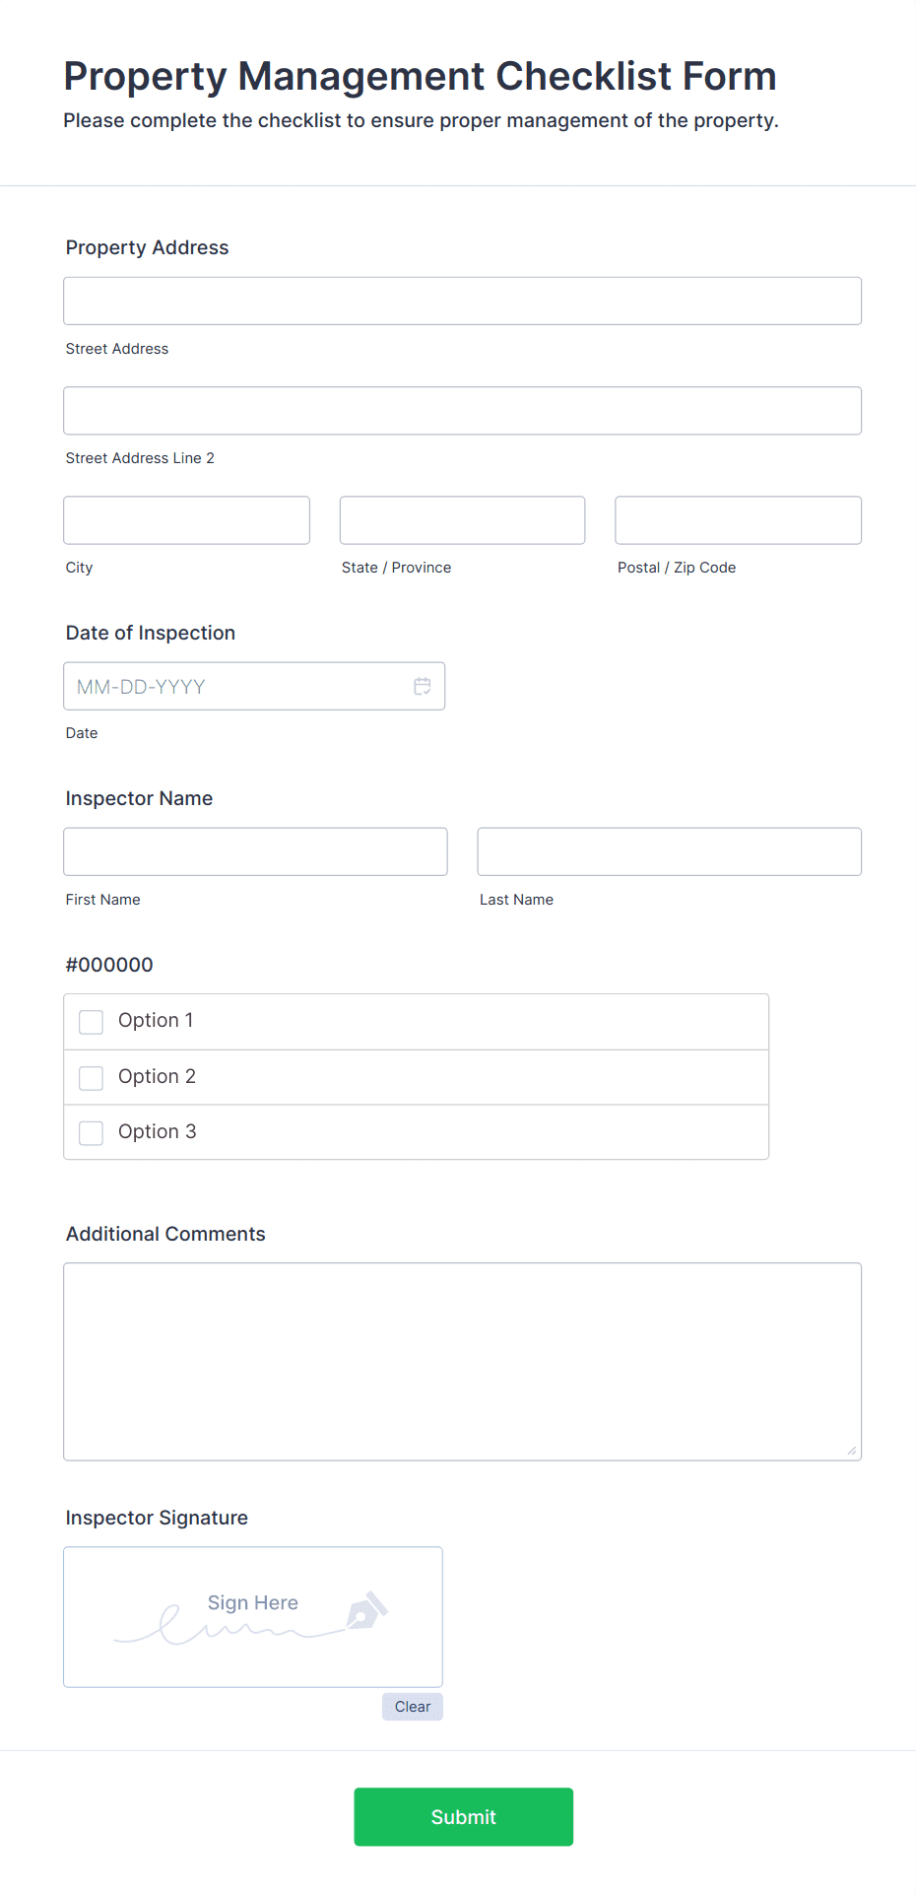Click the MM-DD-YYYY date field
The image size is (916, 1895).
click(x=236, y=686)
